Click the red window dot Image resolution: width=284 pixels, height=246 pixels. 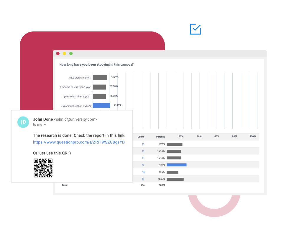[58, 54]
